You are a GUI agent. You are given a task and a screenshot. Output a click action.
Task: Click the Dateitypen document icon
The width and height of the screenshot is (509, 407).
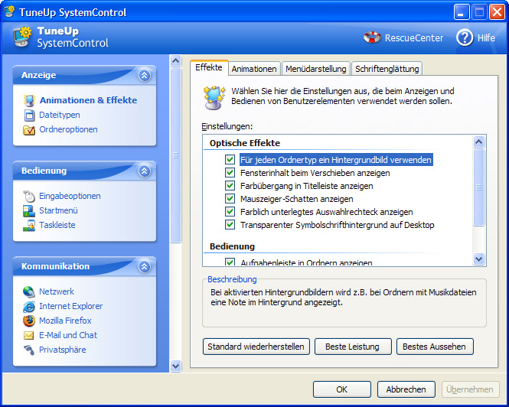pos(29,116)
